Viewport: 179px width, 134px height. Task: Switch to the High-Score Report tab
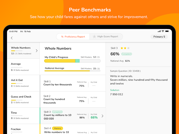tap(106, 37)
